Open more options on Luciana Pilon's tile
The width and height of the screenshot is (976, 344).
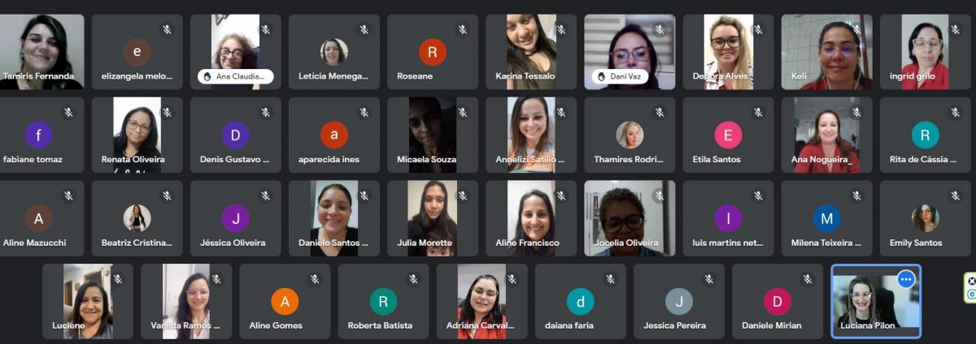(906, 279)
